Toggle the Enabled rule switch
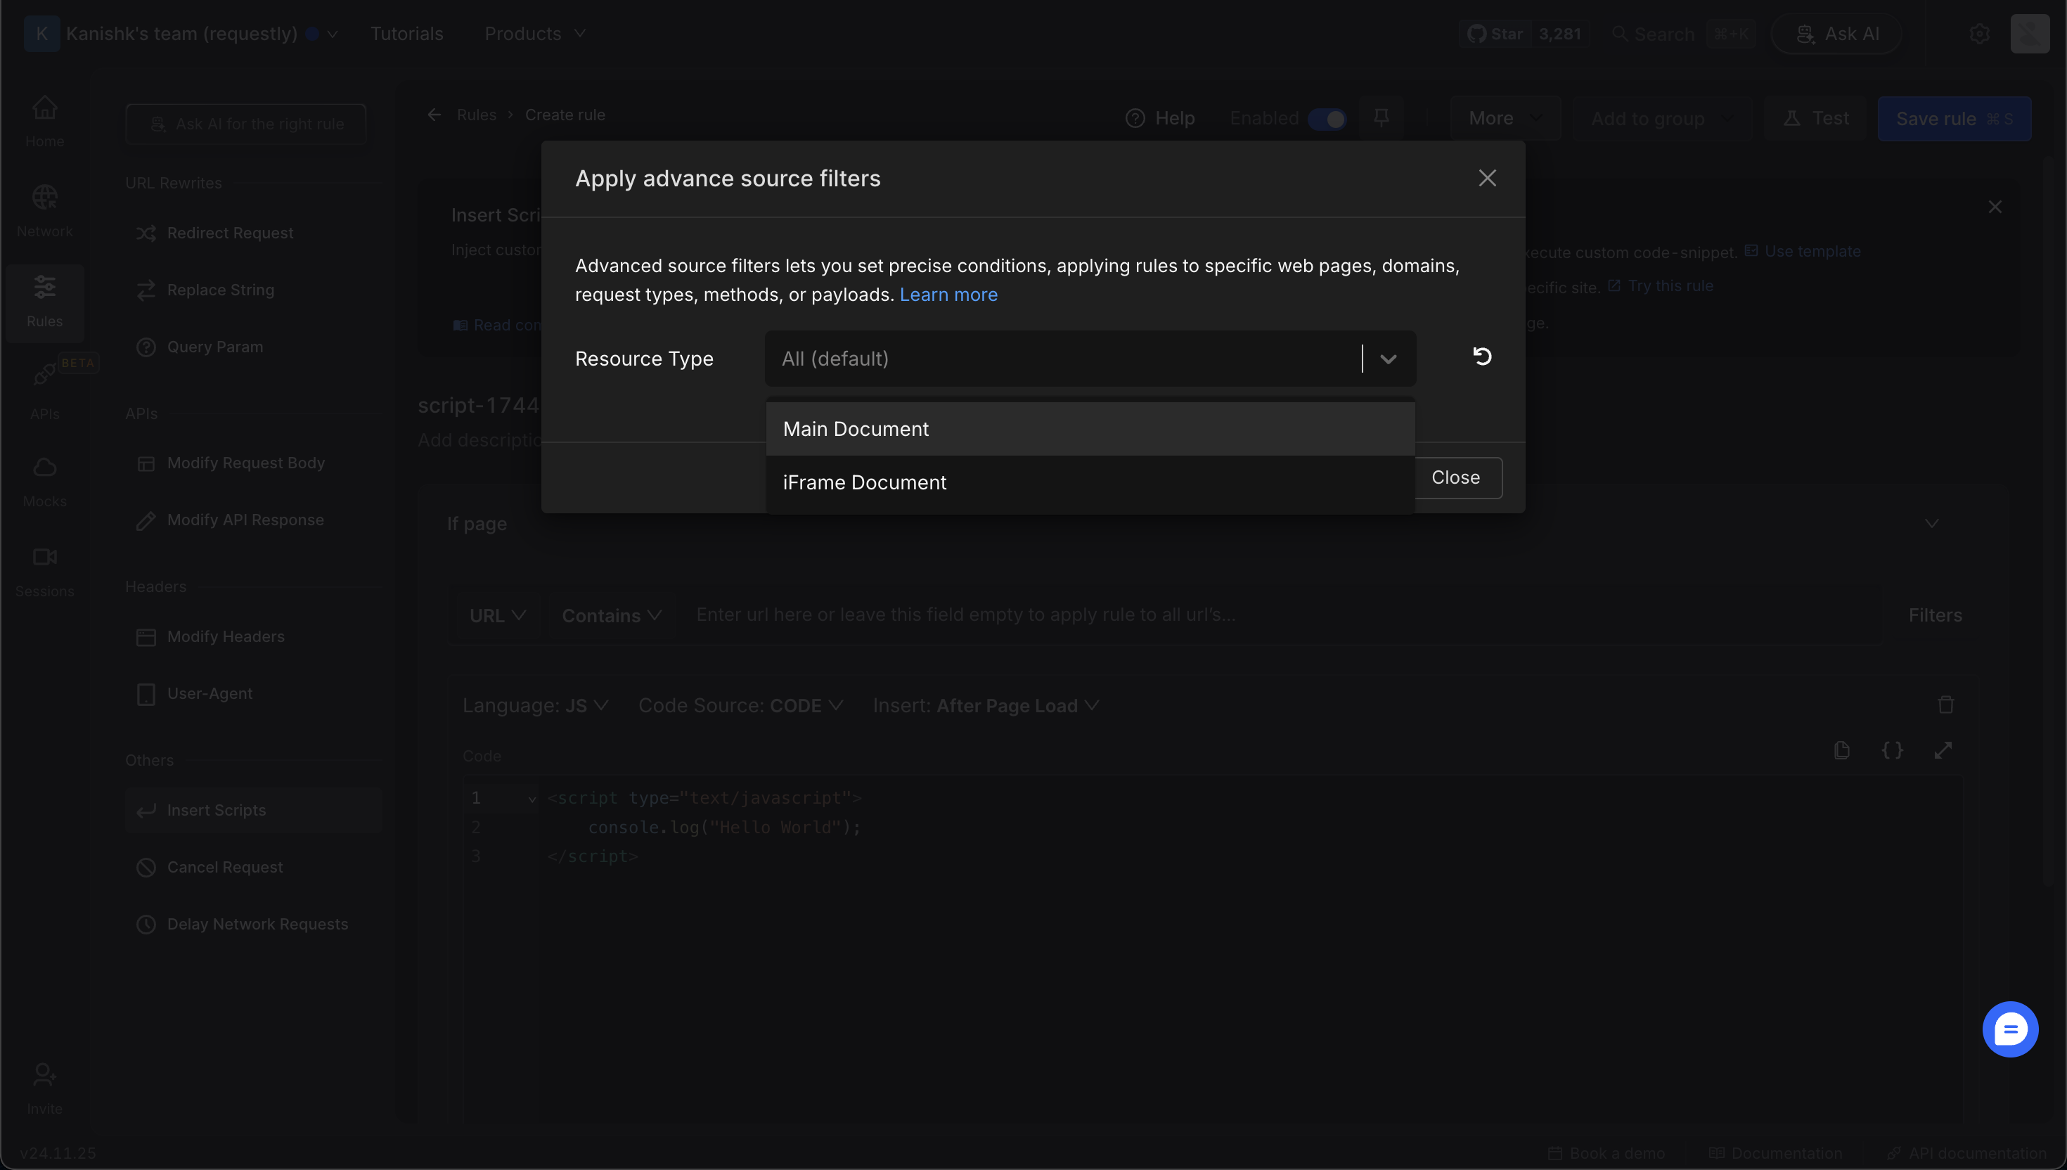 pos(1327,119)
